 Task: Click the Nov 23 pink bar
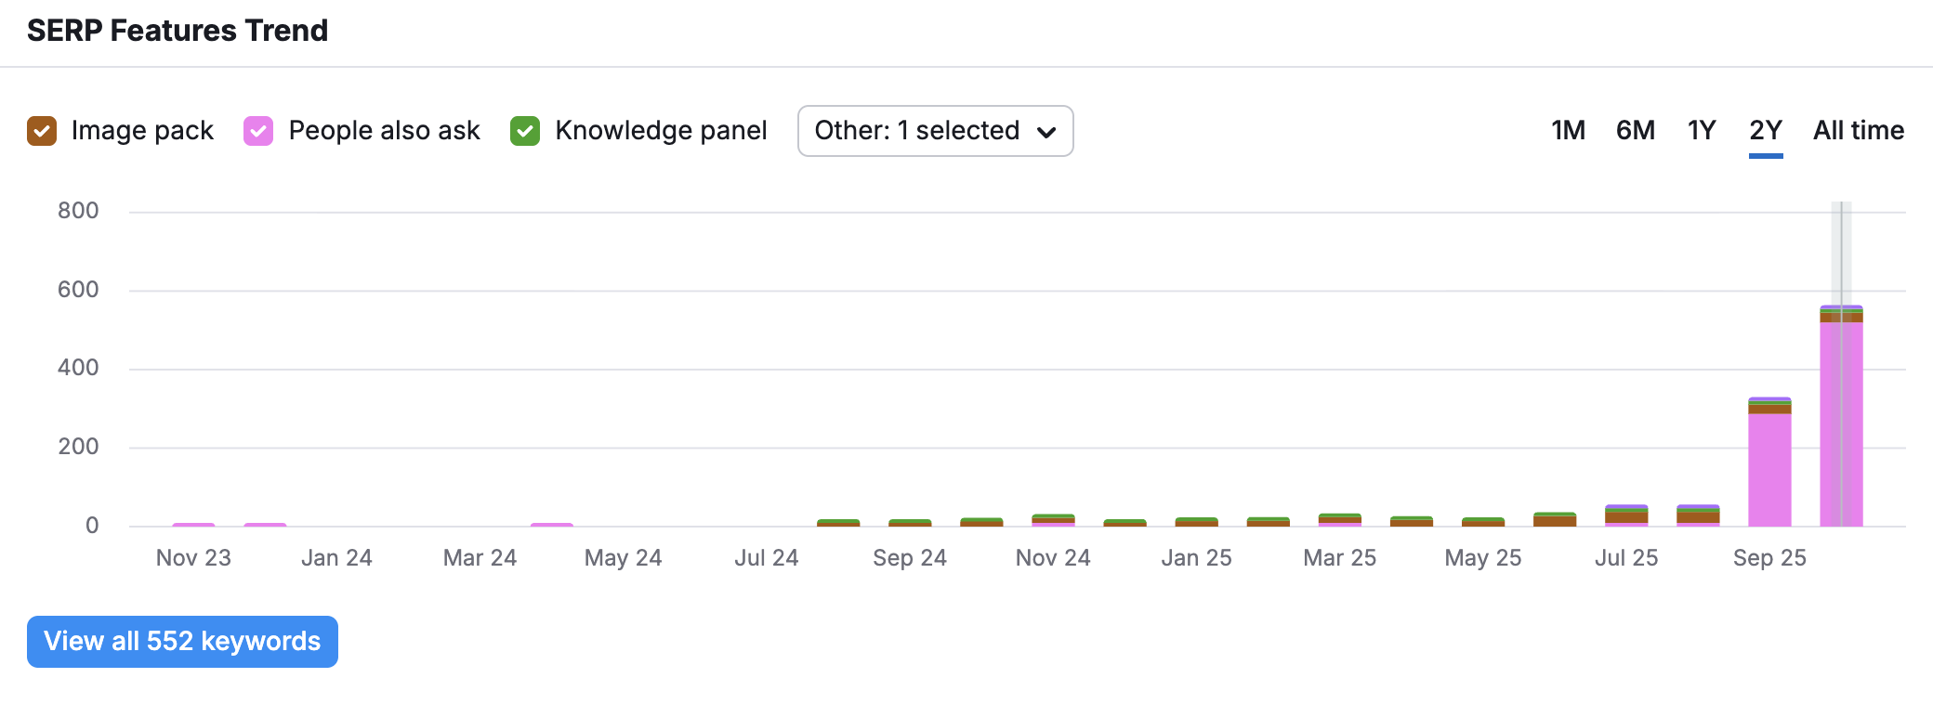coord(193,525)
